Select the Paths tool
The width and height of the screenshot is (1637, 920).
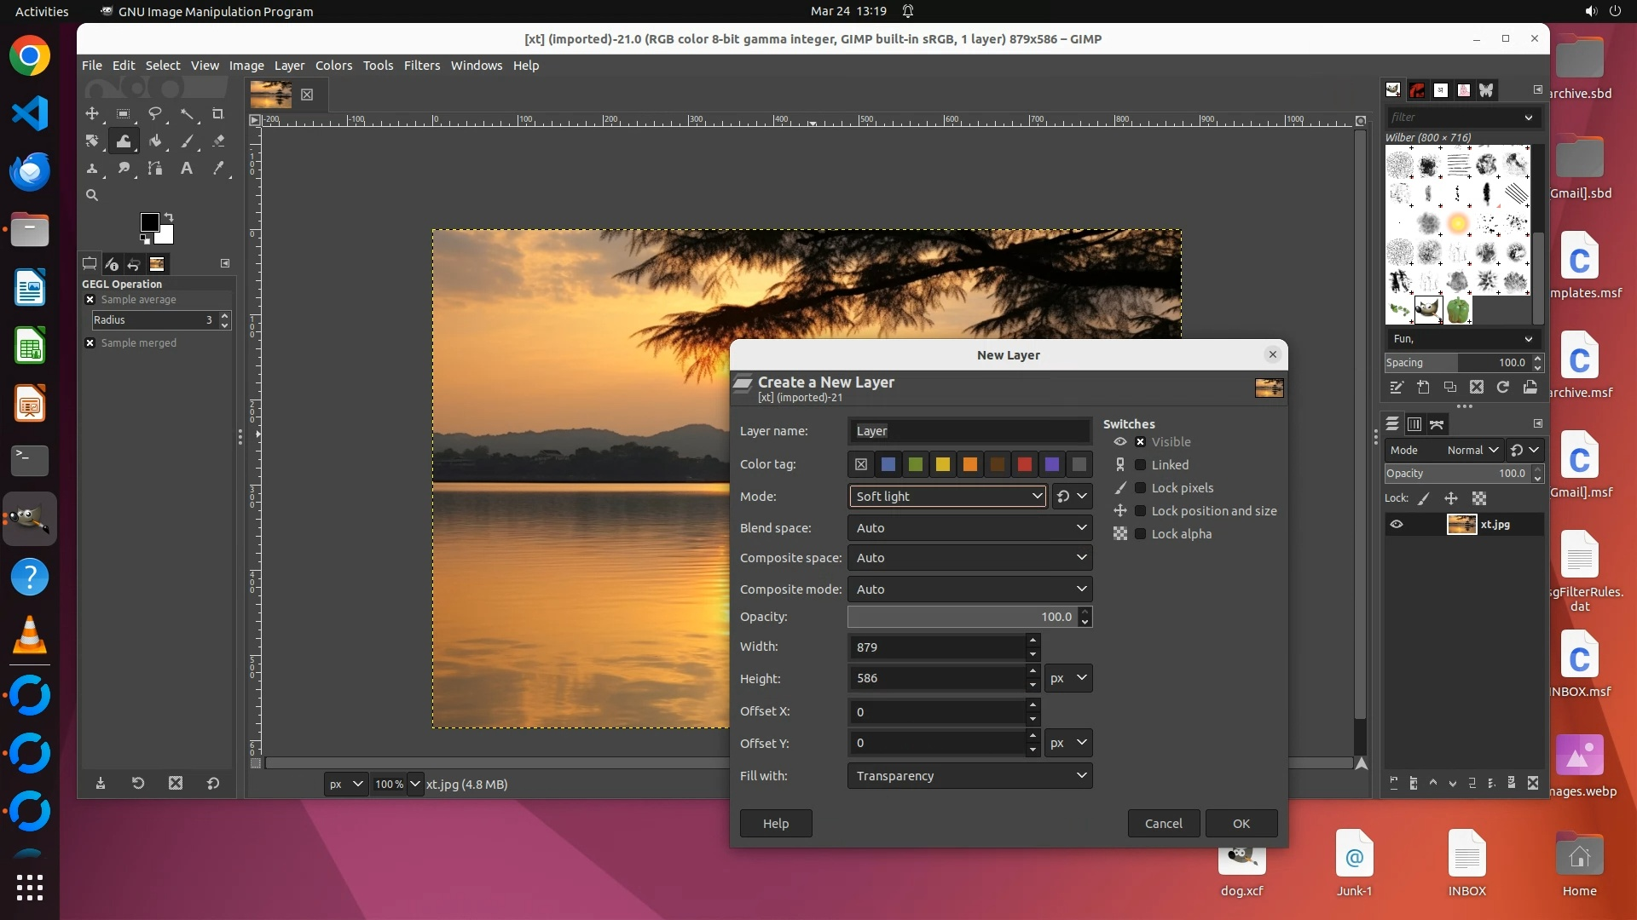pos(154,169)
